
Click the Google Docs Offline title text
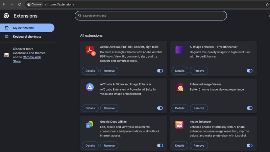pyautogui.click(x=113, y=122)
